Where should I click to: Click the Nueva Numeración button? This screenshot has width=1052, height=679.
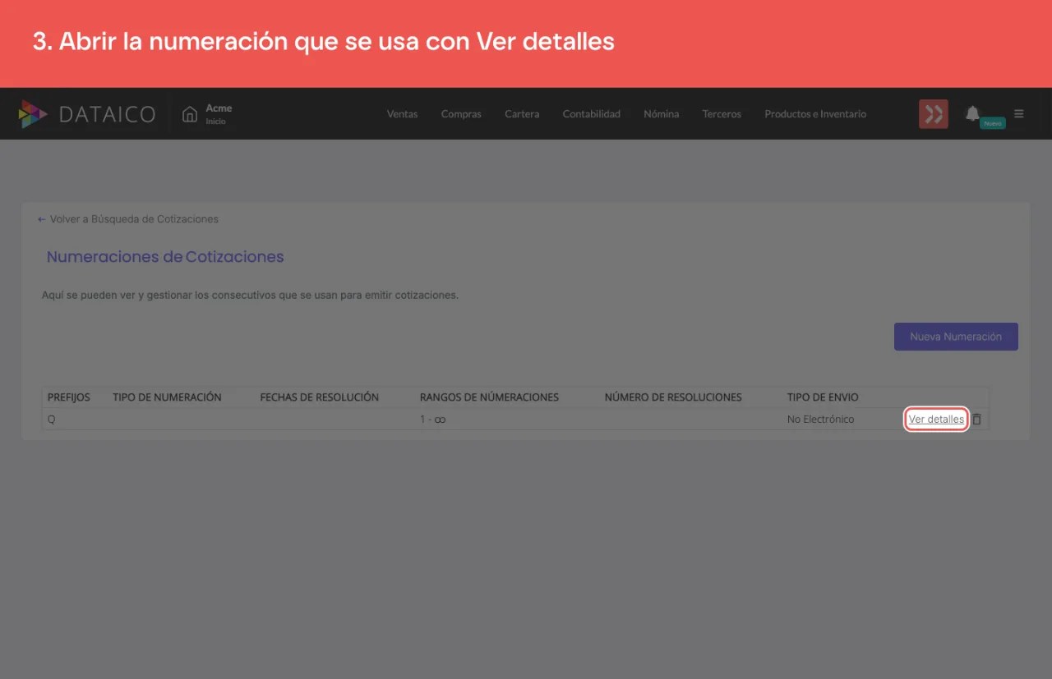pyautogui.click(x=956, y=337)
